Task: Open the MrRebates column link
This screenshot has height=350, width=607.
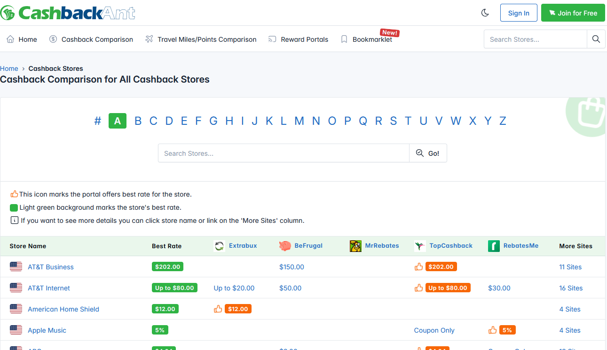Action: pos(382,246)
